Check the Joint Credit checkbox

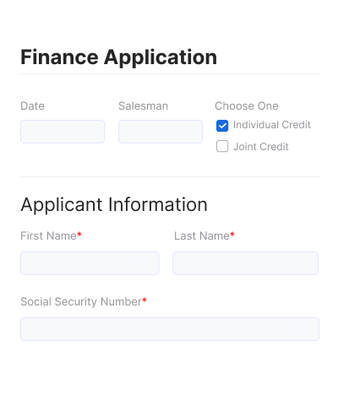click(x=222, y=146)
